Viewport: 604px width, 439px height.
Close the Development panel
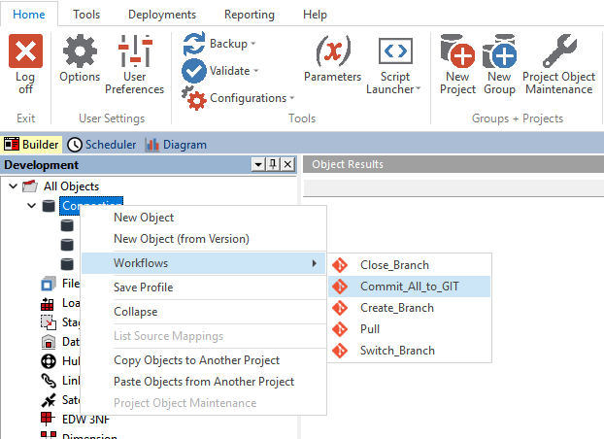coord(287,165)
